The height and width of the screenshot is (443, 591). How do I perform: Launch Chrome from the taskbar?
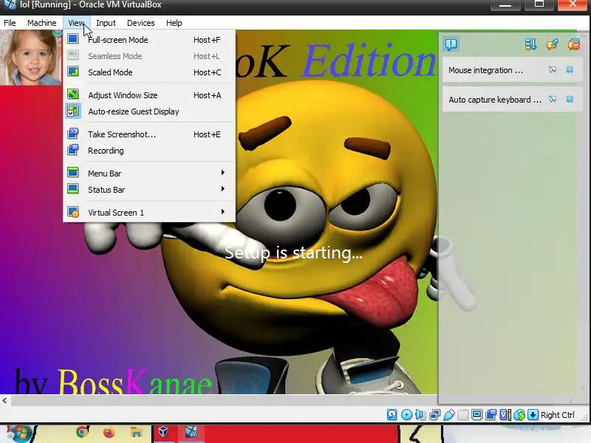click(82, 433)
